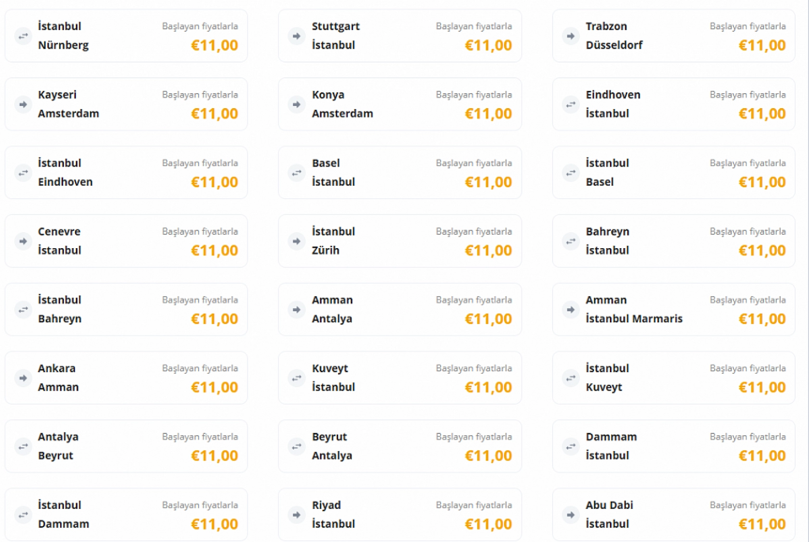
Task: Click the round-trip arrows icon beside Eindhoven–İstanbul
Action: 570,104
